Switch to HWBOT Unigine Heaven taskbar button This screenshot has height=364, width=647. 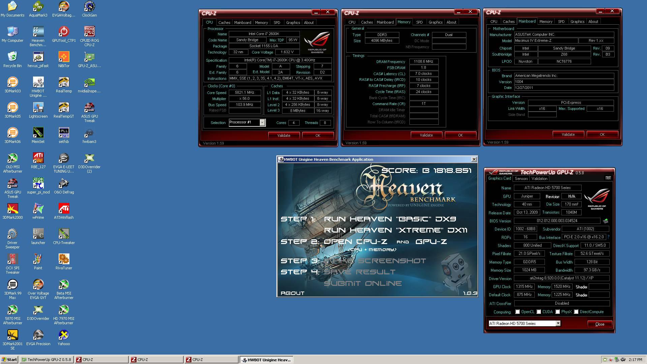(266, 360)
